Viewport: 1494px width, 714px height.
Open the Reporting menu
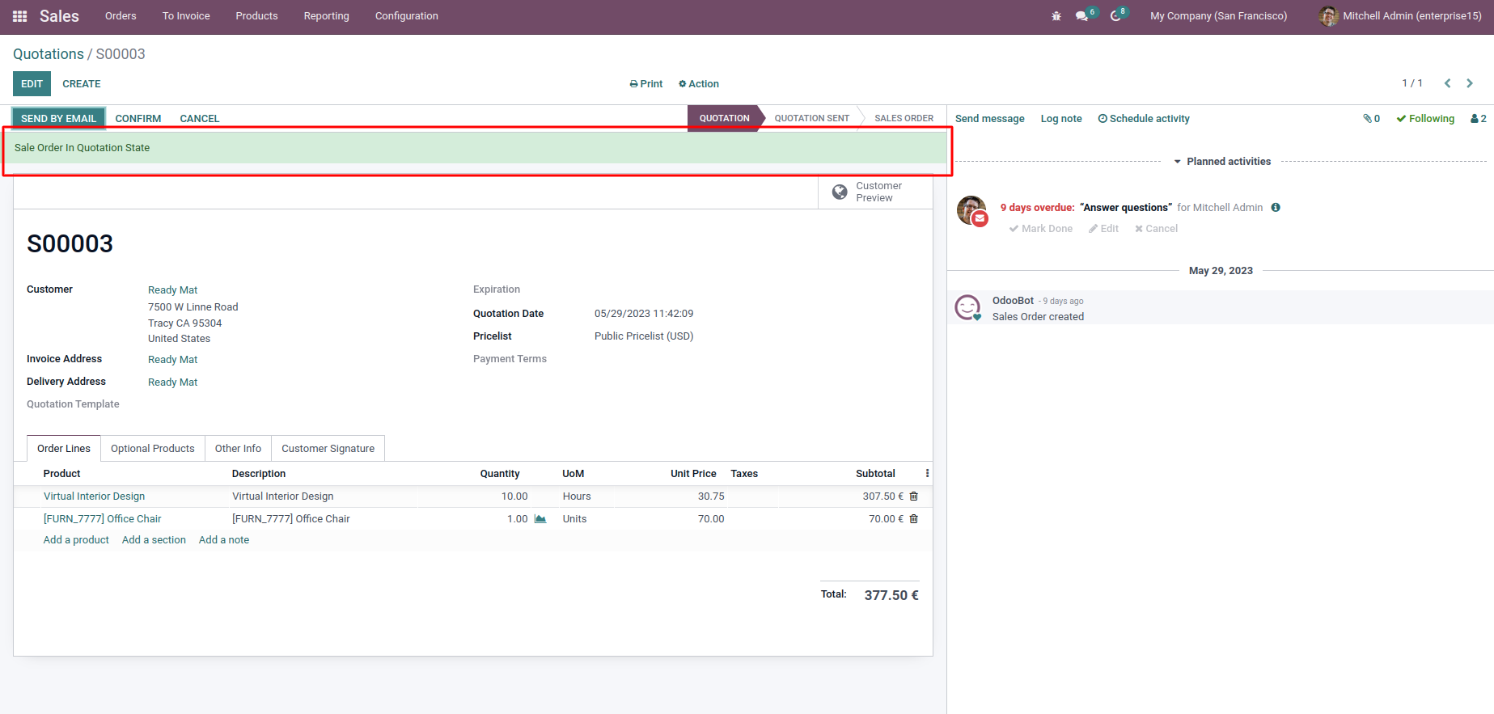coord(326,16)
